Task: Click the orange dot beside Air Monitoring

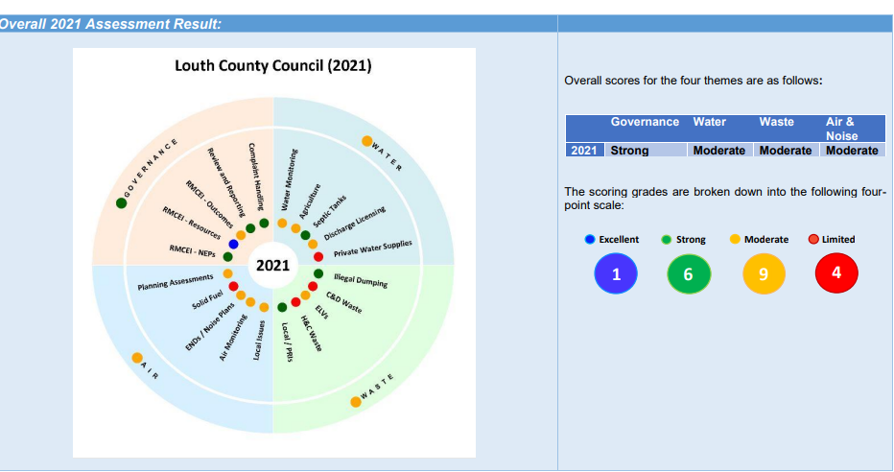Action: pyautogui.click(x=250, y=301)
